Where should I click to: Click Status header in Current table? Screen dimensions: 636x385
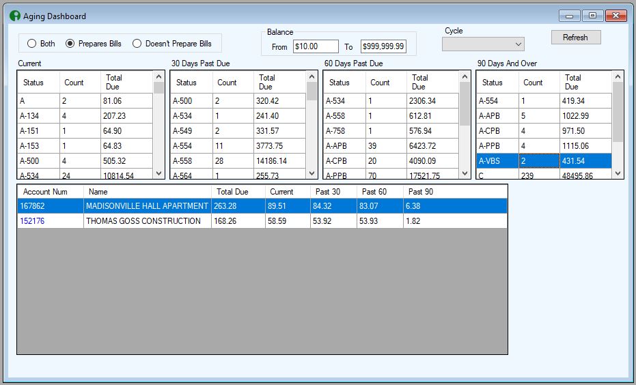[38, 83]
